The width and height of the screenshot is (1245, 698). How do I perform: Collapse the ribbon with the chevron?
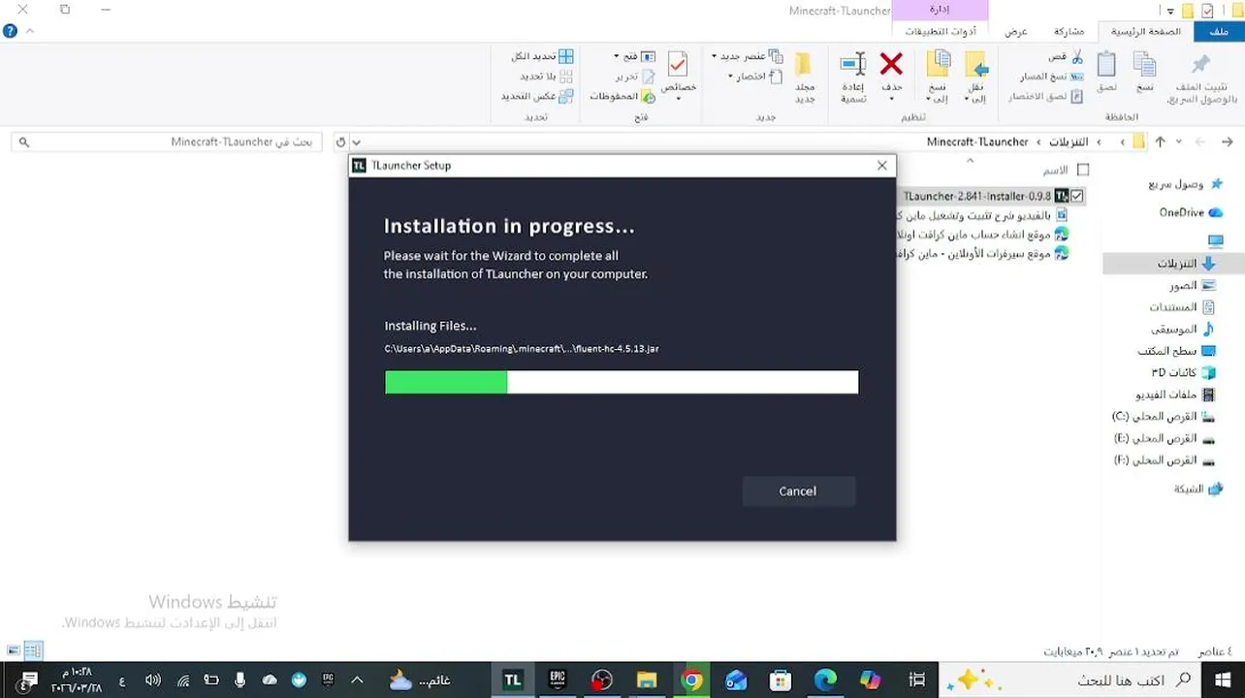30,31
